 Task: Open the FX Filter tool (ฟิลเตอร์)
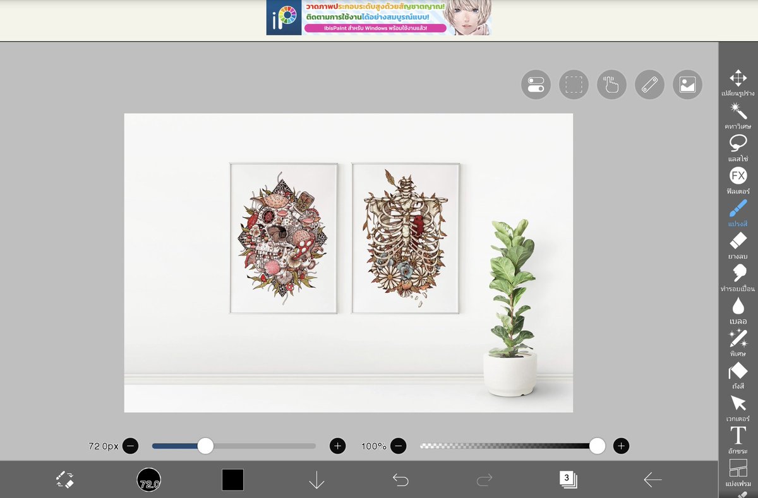738,181
